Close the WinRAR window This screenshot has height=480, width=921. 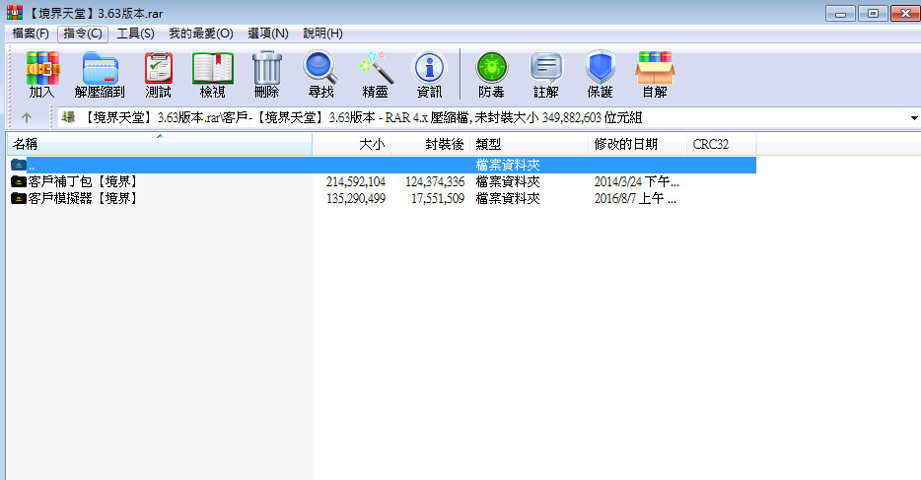pos(905,14)
